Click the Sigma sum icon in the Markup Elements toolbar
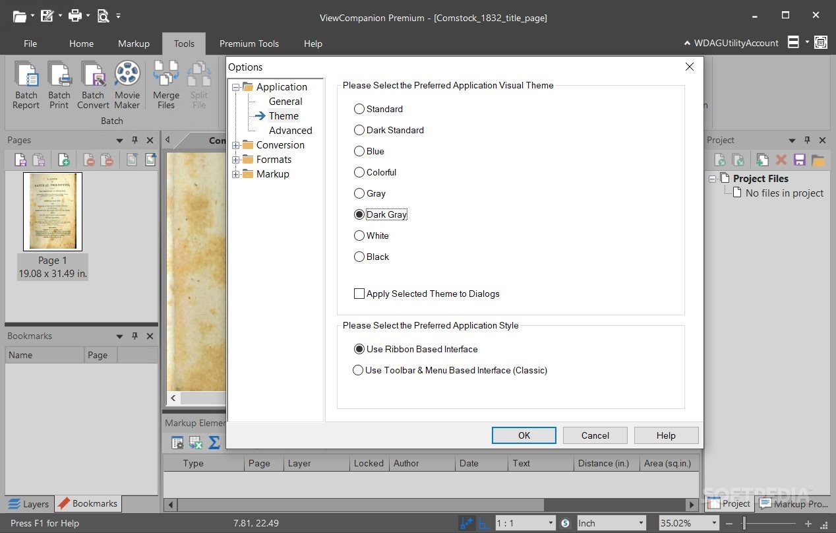The width and height of the screenshot is (836, 533). (214, 443)
